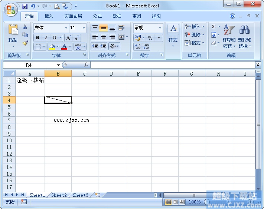
Task: Center text horizontally in cell
Action: pyautogui.click(x=103, y=37)
